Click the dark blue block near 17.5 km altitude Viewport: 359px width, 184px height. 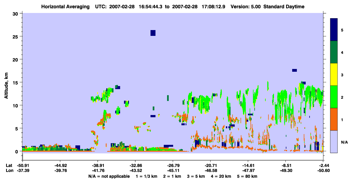tap(294, 70)
